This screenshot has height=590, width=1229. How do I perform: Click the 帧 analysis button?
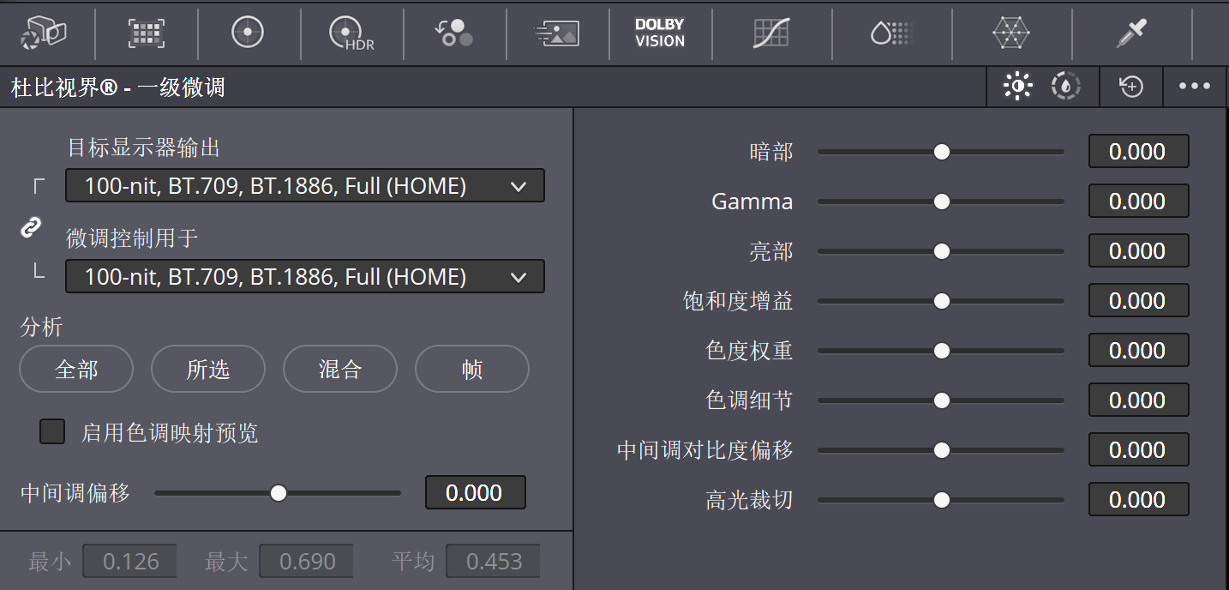click(x=472, y=369)
